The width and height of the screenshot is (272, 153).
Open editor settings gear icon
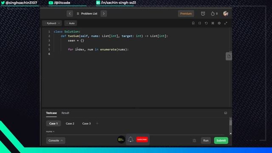point(219,23)
